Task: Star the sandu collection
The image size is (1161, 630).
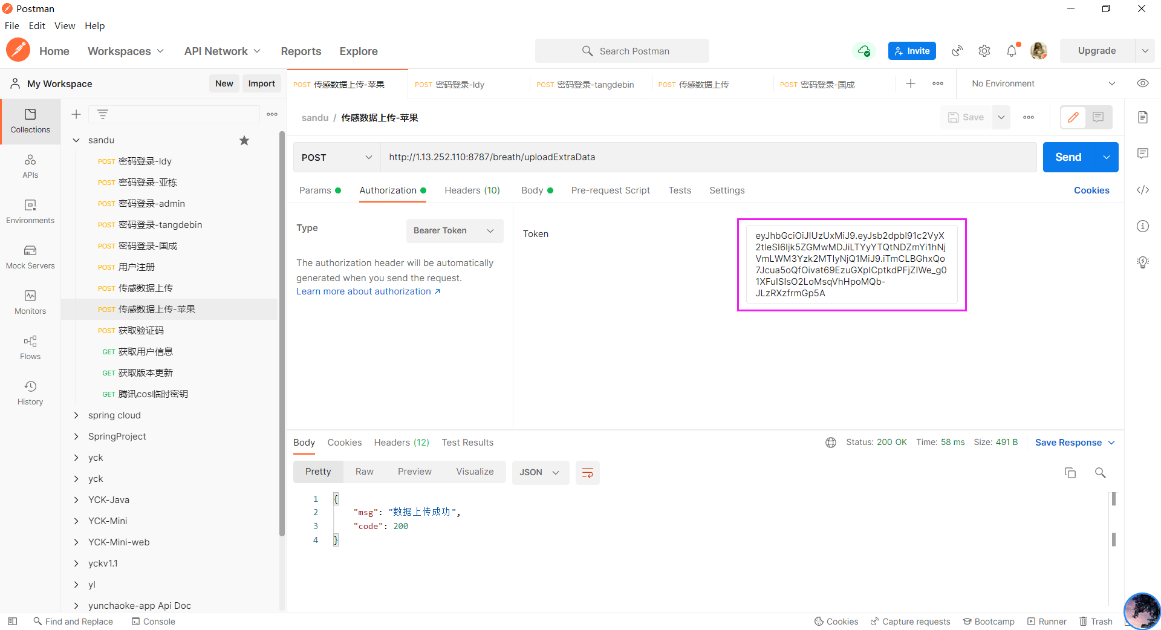Action: coord(244,140)
